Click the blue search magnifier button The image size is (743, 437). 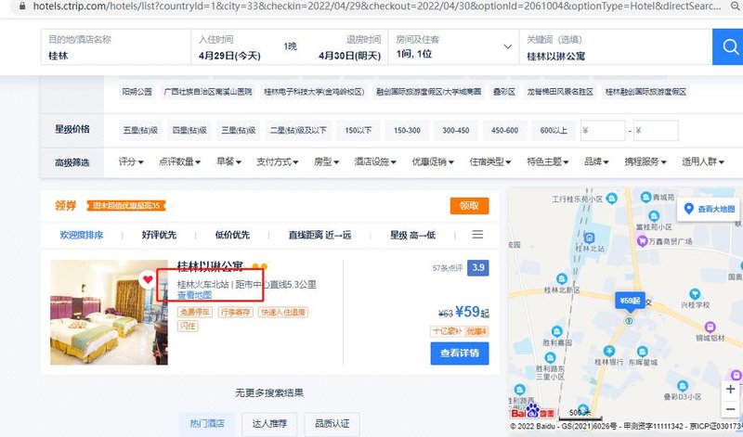729,46
